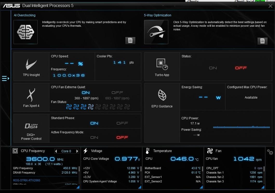Click the MotherBoard temperature row
This screenshot has width=275, height=193.
click(x=173, y=168)
